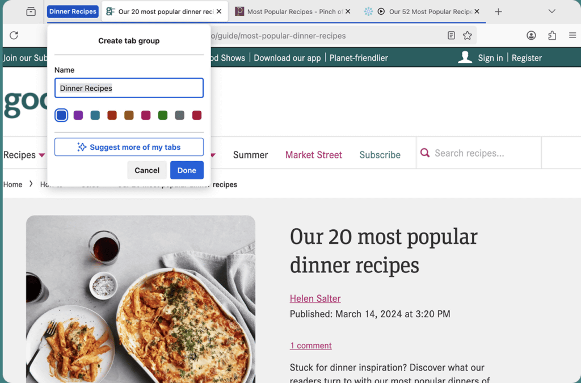Toggle reader view icon in address bar
581x383 pixels.
coord(451,35)
